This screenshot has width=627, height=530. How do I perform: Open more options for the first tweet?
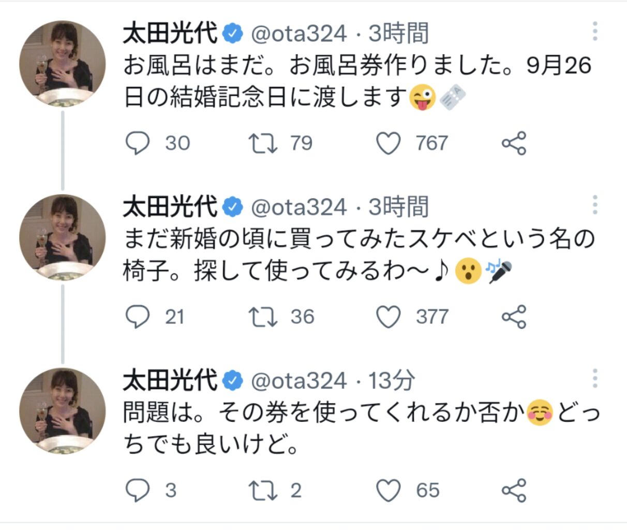595,32
